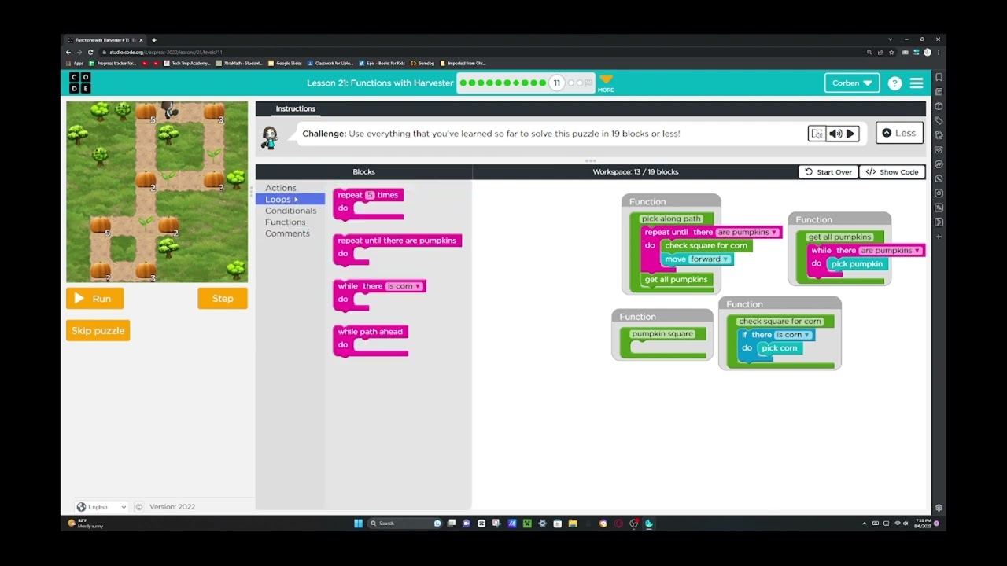The height and width of the screenshot is (566, 1007).
Task: Select the Loops block category
Action: [290, 200]
